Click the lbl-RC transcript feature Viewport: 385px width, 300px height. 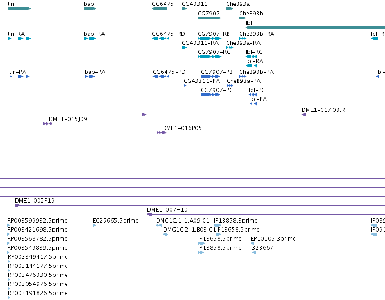[x=315, y=57]
